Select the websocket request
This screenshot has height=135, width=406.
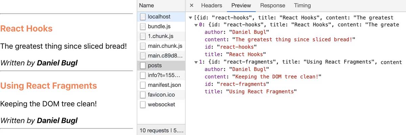click(161, 105)
